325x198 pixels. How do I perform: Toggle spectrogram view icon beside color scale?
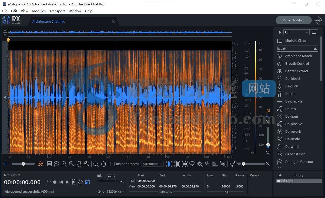click(x=268, y=111)
